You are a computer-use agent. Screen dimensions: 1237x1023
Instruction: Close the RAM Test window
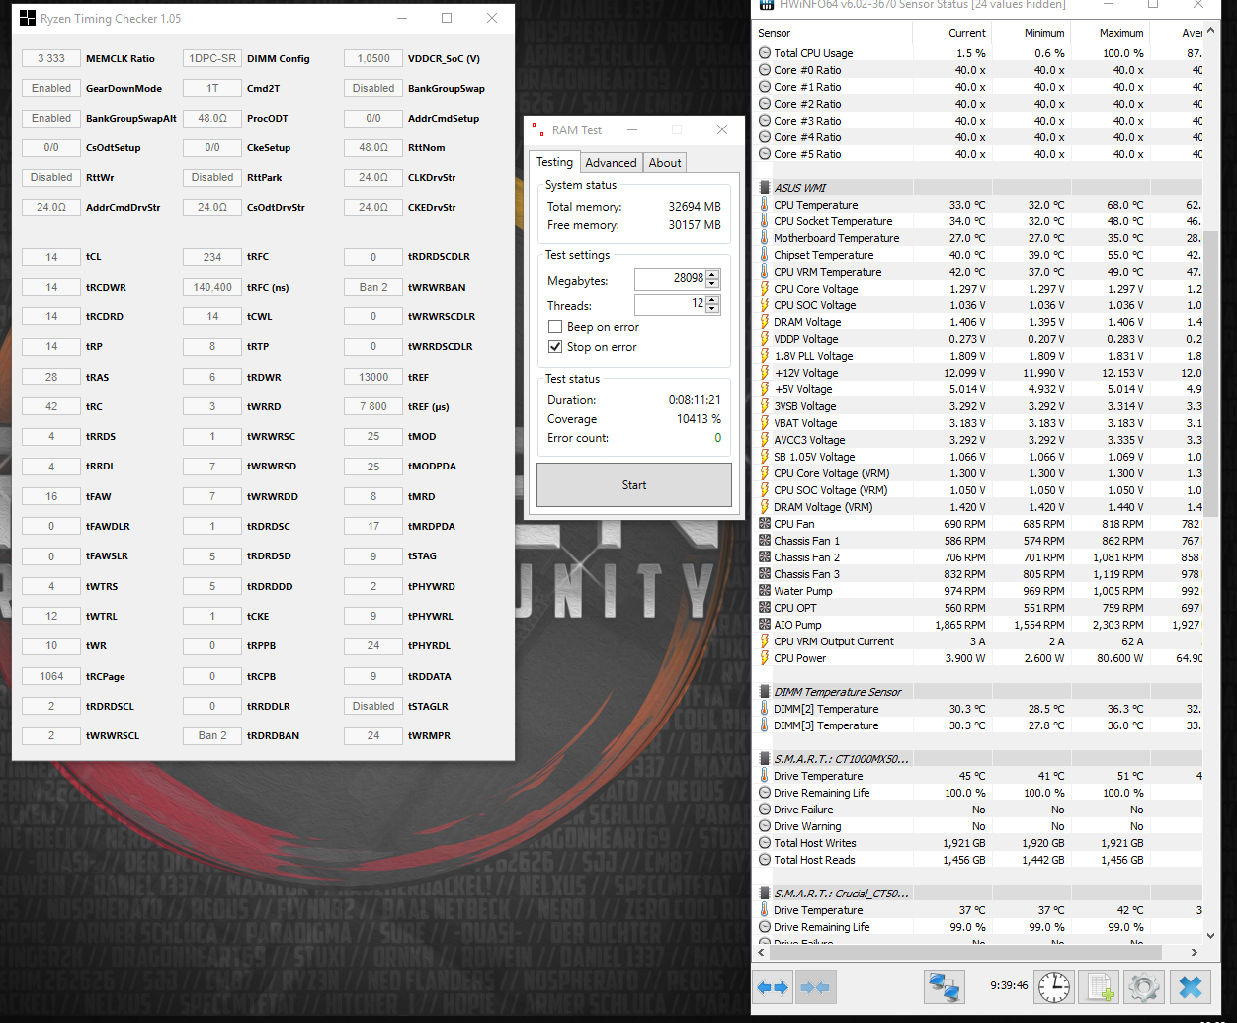[722, 129]
